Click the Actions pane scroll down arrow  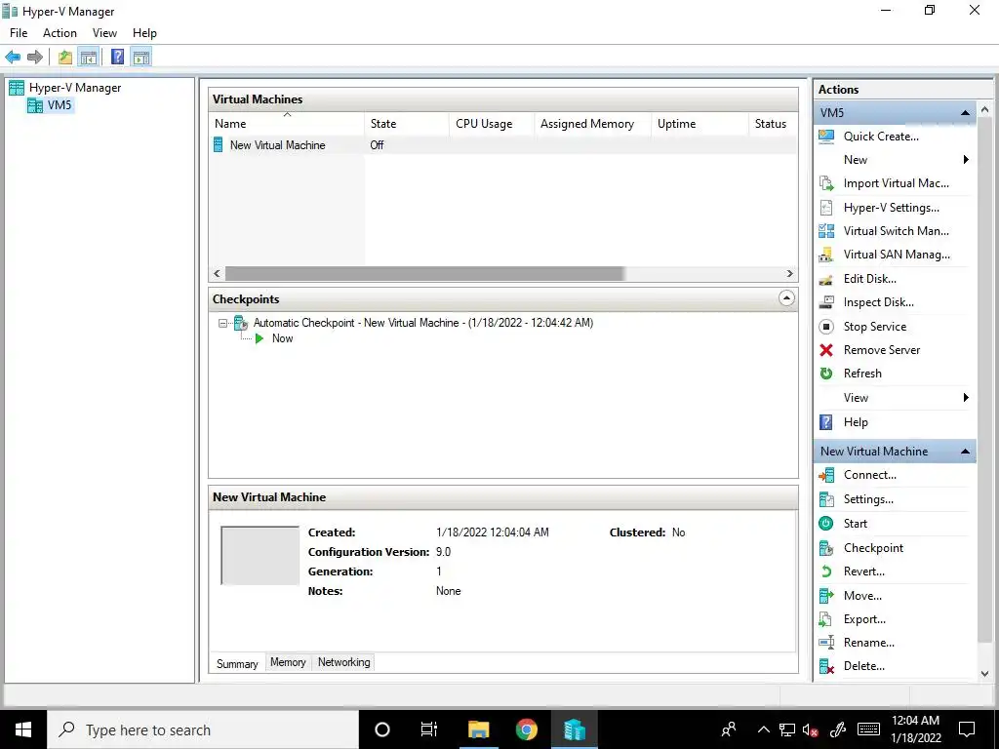click(985, 673)
